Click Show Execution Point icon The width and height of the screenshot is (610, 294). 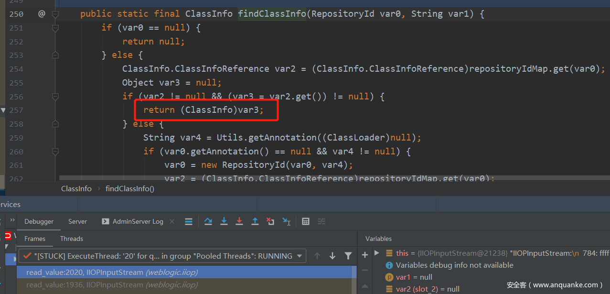(189, 221)
